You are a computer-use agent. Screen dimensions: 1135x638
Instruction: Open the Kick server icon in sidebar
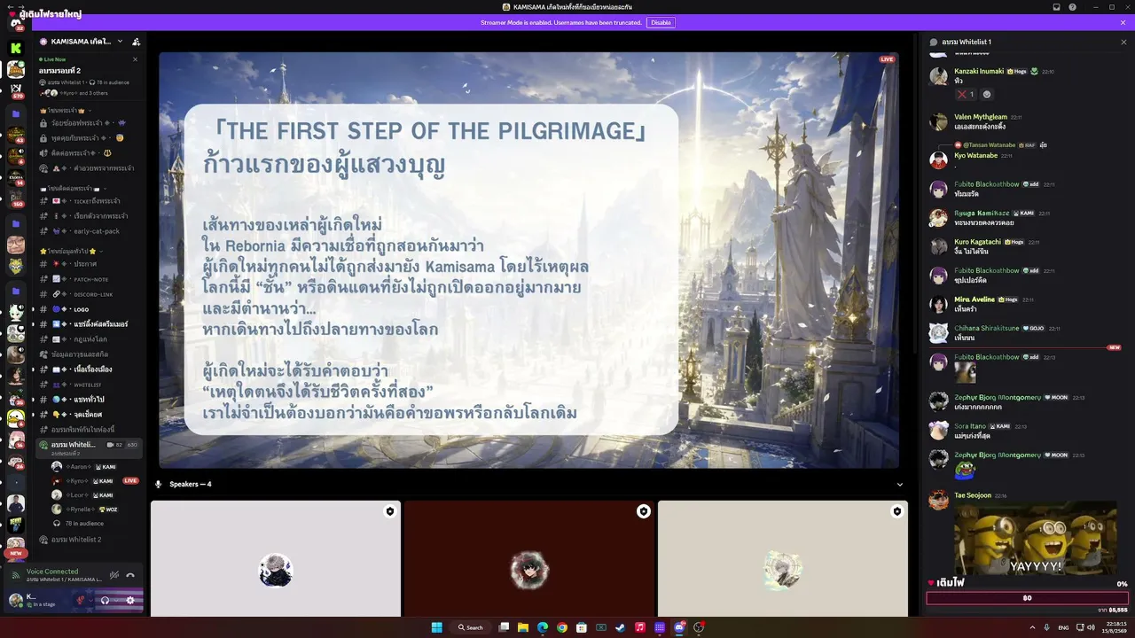(x=15, y=48)
